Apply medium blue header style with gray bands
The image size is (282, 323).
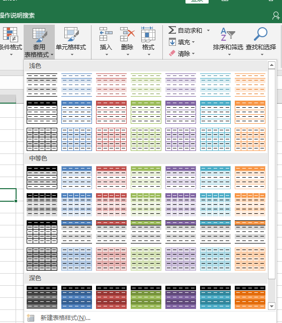coord(76,232)
